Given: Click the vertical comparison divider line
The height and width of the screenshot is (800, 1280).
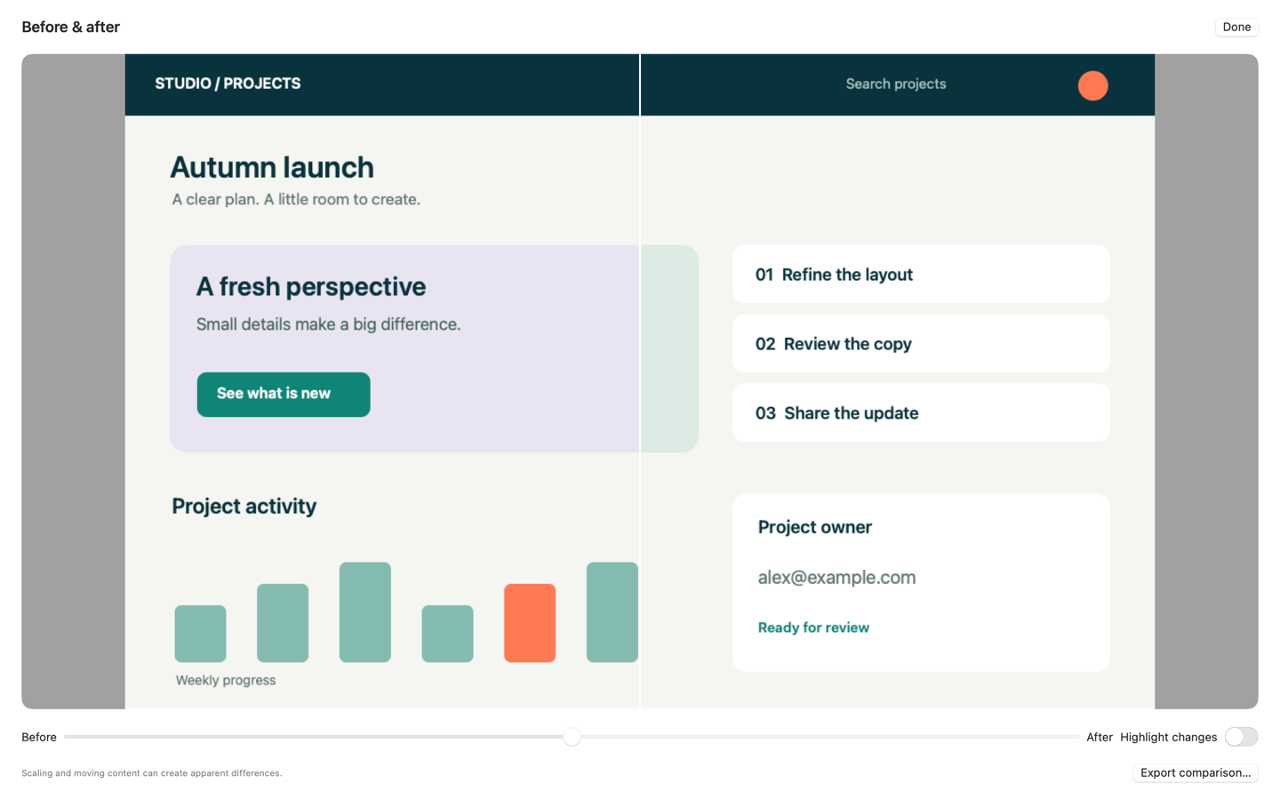Looking at the screenshot, I should pyautogui.click(x=640, y=381).
